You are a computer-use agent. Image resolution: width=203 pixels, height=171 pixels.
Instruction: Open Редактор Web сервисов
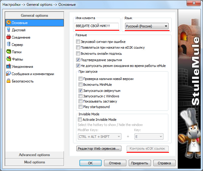[99, 149]
